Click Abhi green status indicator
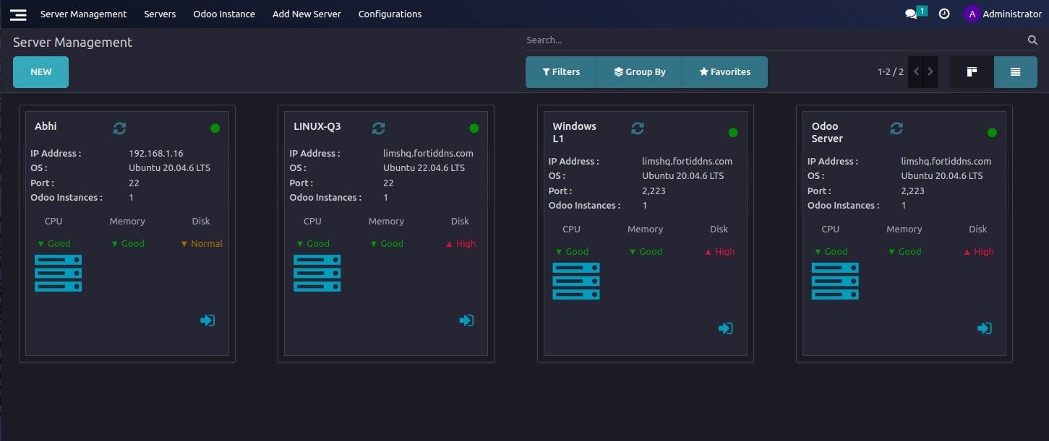 tap(215, 128)
